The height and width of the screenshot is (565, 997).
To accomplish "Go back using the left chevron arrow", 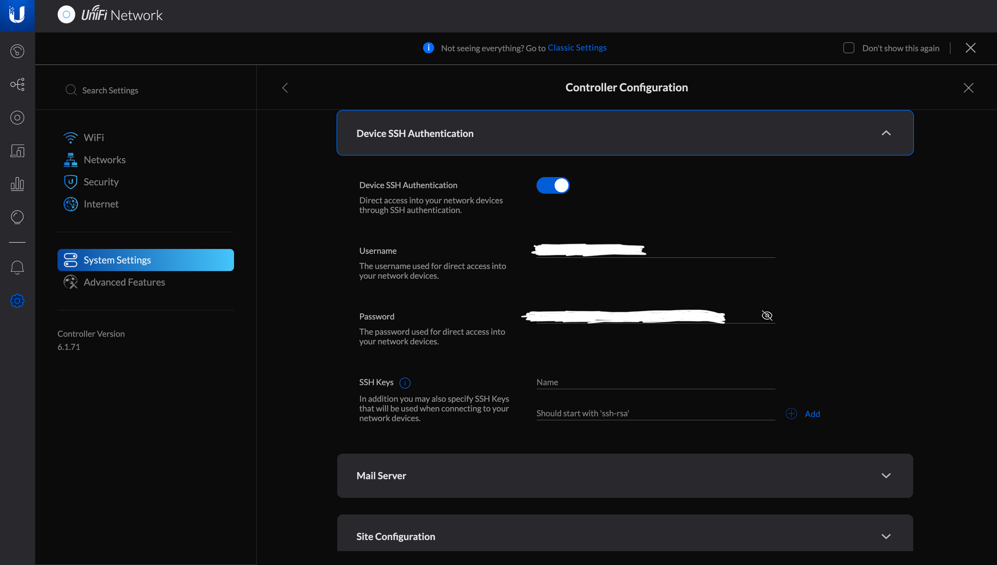I will click(x=285, y=88).
